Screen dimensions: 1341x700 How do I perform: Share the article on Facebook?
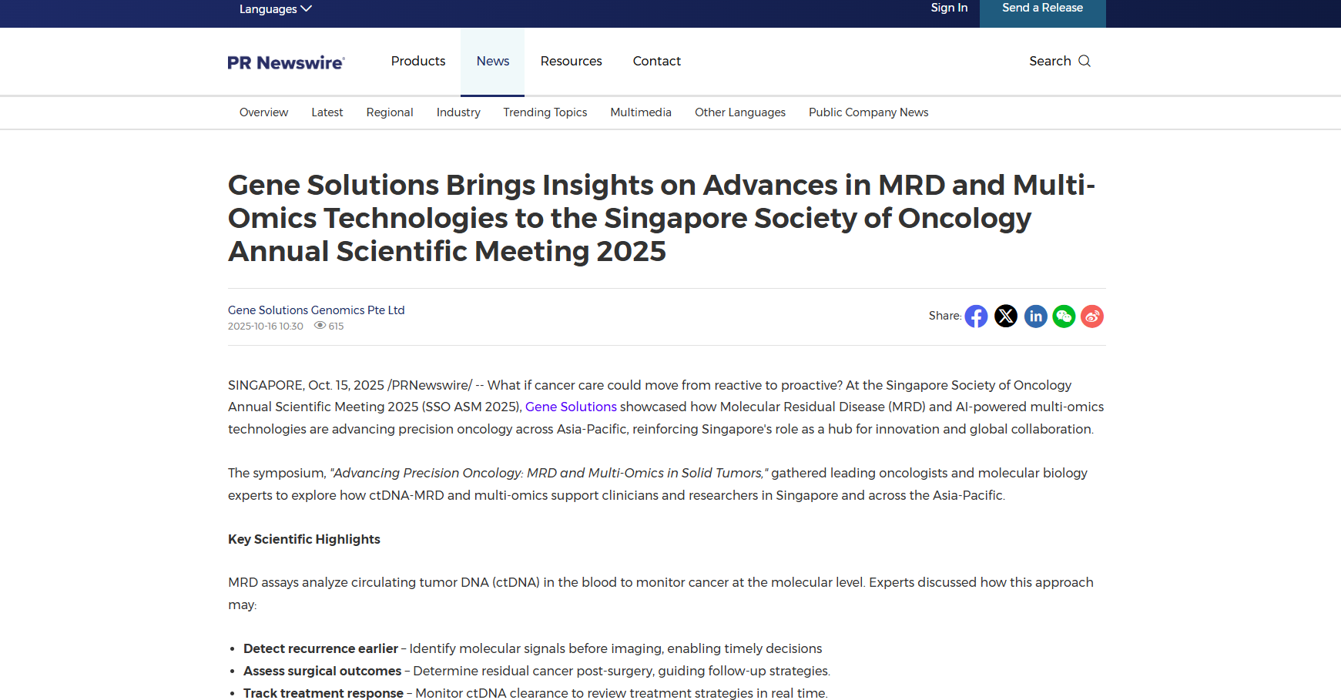(x=976, y=316)
